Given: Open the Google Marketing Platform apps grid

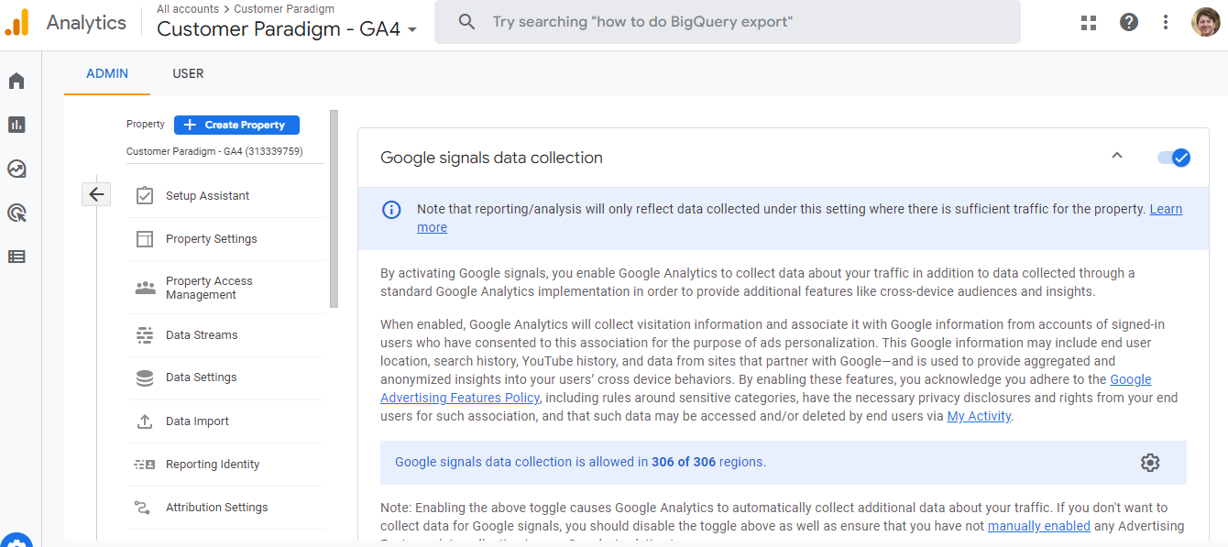Looking at the screenshot, I should pyautogui.click(x=1088, y=22).
